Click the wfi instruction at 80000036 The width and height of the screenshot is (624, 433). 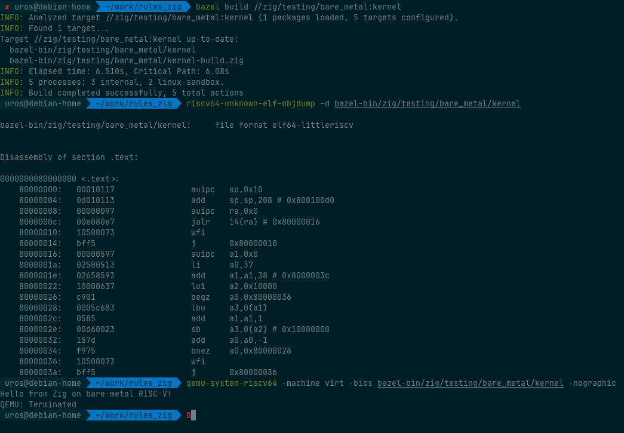tap(198, 361)
